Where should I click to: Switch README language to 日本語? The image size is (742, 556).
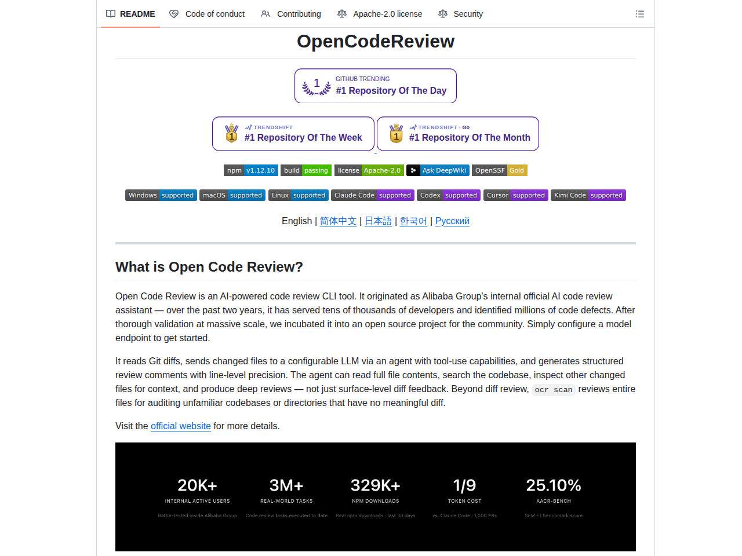[x=379, y=221]
